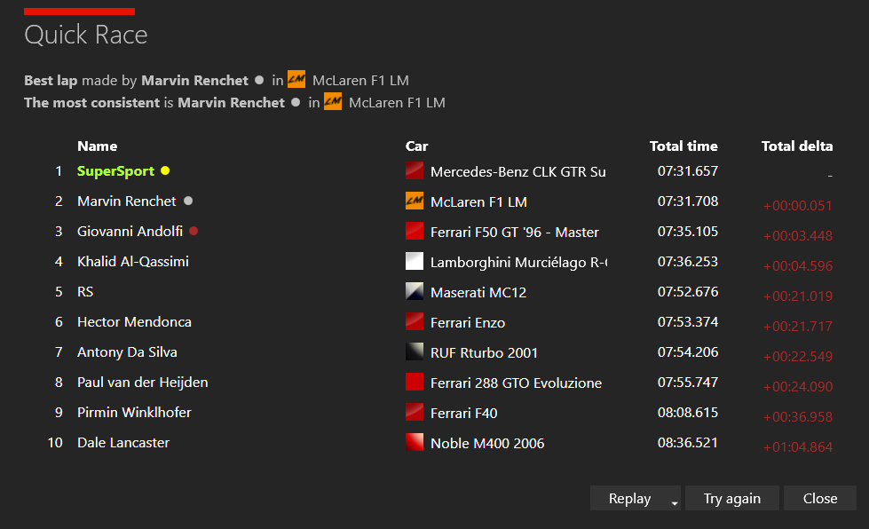This screenshot has width=869, height=529.
Task: Close the Quick Race results dialog
Action: click(820, 499)
